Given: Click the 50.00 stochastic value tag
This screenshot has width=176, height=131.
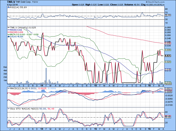Looking at the screenshot, I should [168, 117].
